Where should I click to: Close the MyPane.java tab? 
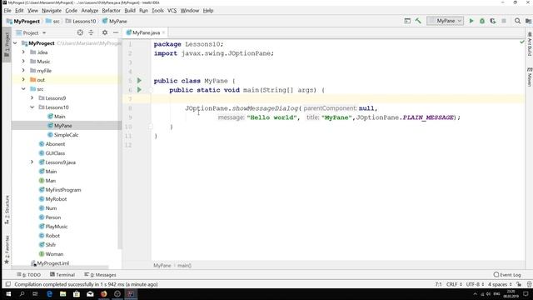tap(163, 32)
